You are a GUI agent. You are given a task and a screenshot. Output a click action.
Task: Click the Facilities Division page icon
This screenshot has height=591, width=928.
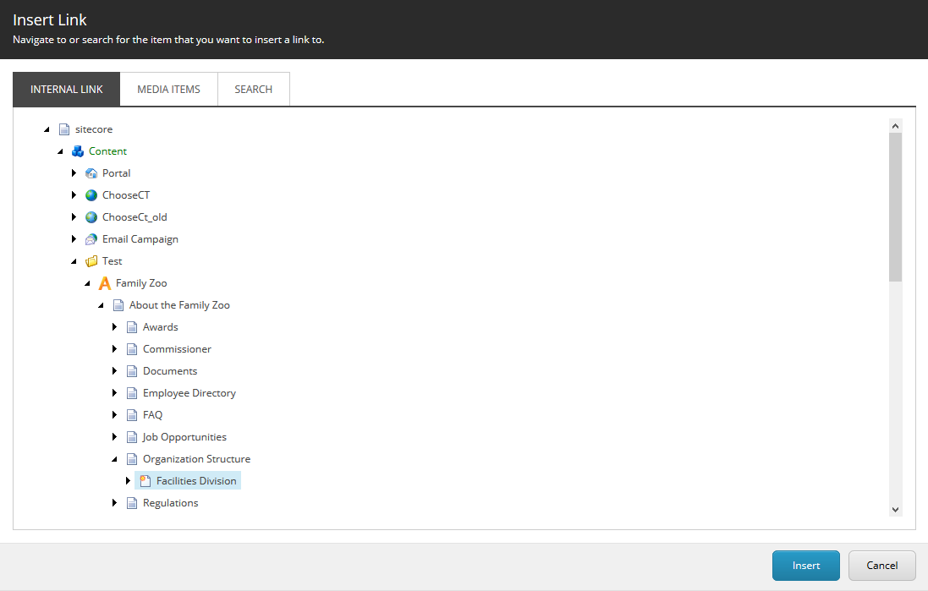click(x=146, y=481)
